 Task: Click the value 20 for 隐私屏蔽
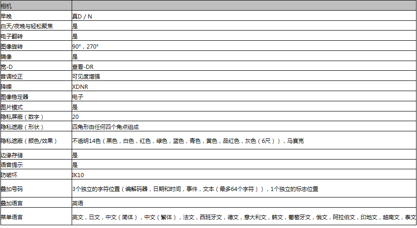pyautogui.click(x=75, y=117)
